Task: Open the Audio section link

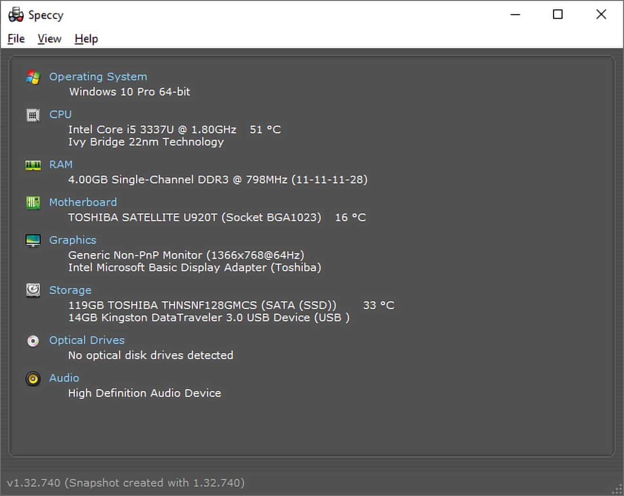Action: (64, 378)
